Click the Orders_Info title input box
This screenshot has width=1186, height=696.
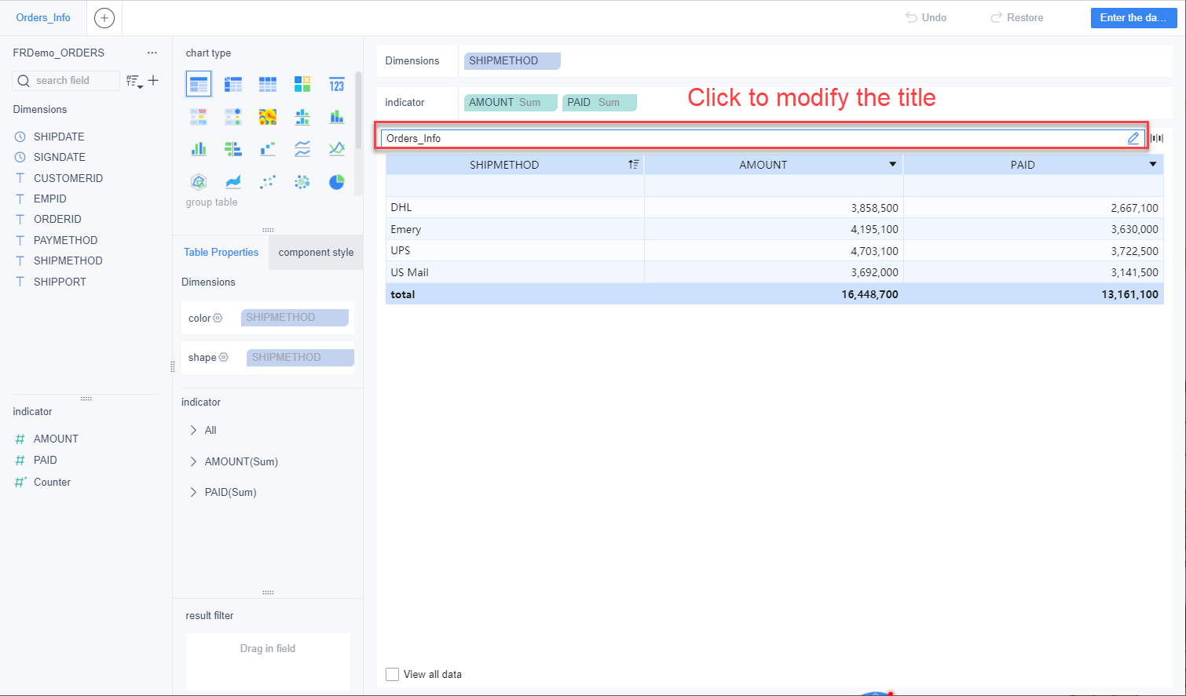tap(762, 138)
